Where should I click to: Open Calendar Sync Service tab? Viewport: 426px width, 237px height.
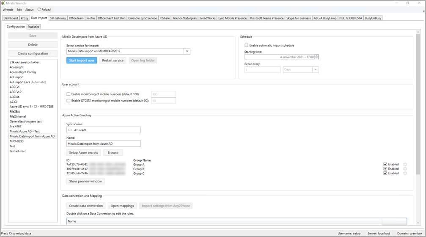[x=143, y=18]
